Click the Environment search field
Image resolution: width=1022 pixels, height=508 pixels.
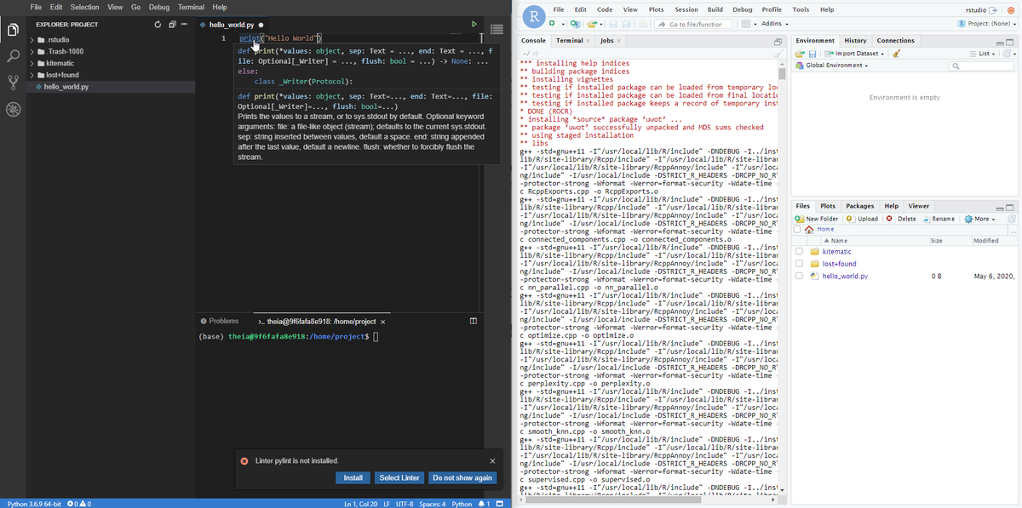(982, 66)
